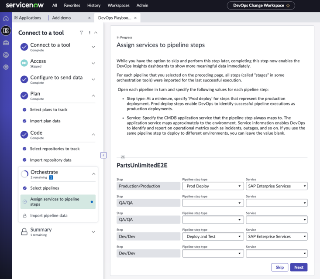Open Production Service dropdown SAP Enterprise Services
The height and width of the screenshot is (279, 320).
(276, 186)
